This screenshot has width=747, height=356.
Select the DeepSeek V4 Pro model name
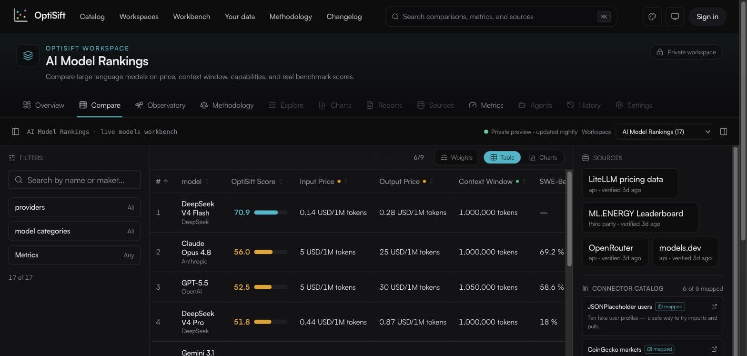point(198,318)
